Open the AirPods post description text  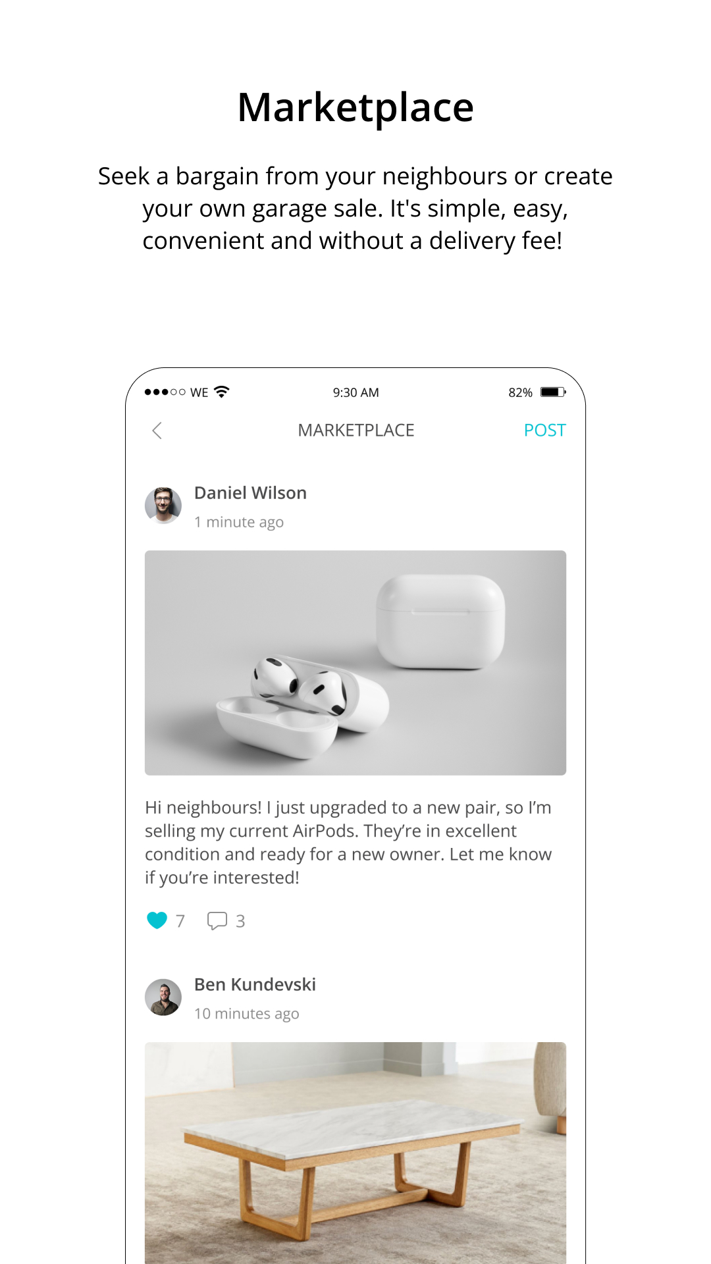(348, 843)
